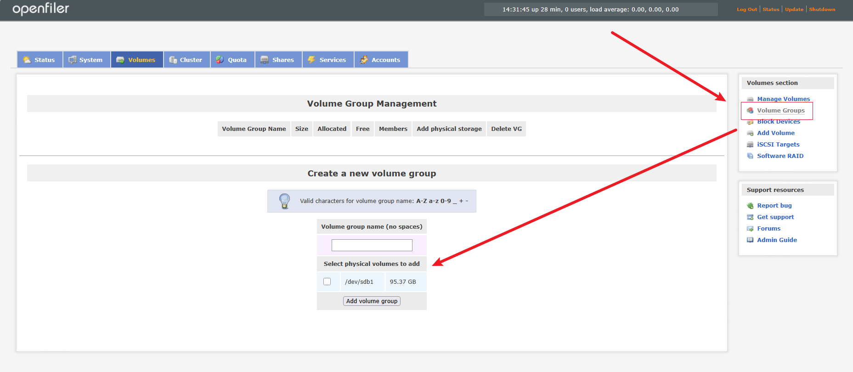Screen dimensions: 853x372
Task: Open the Report bug link
Action: (774, 206)
